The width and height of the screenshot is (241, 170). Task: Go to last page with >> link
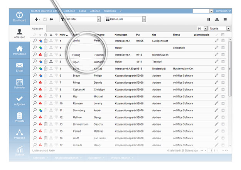pos(226,150)
